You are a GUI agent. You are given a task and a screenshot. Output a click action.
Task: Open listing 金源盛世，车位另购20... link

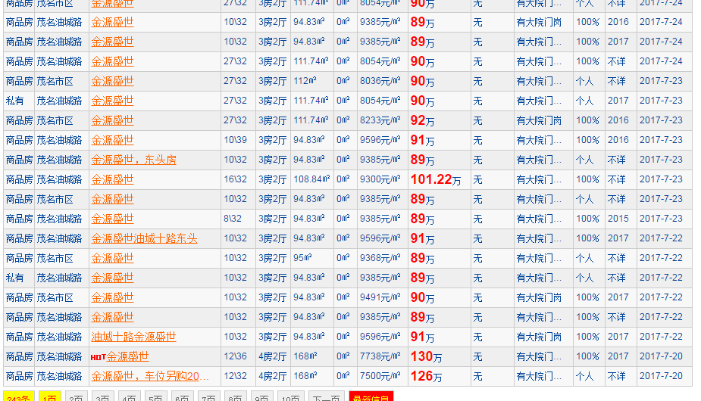pyautogui.click(x=150, y=376)
